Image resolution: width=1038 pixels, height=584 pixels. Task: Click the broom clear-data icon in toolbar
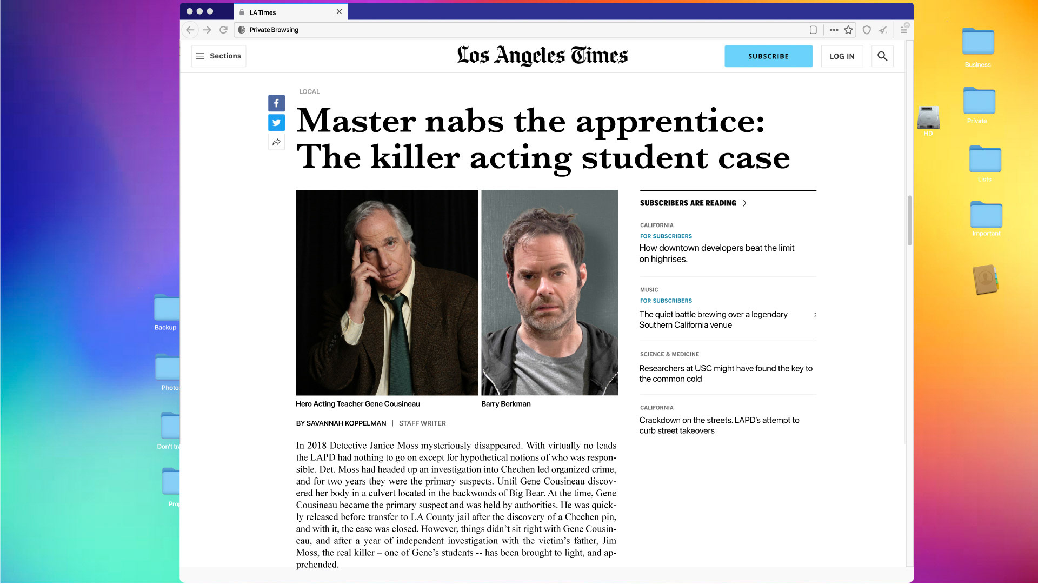(x=883, y=30)
